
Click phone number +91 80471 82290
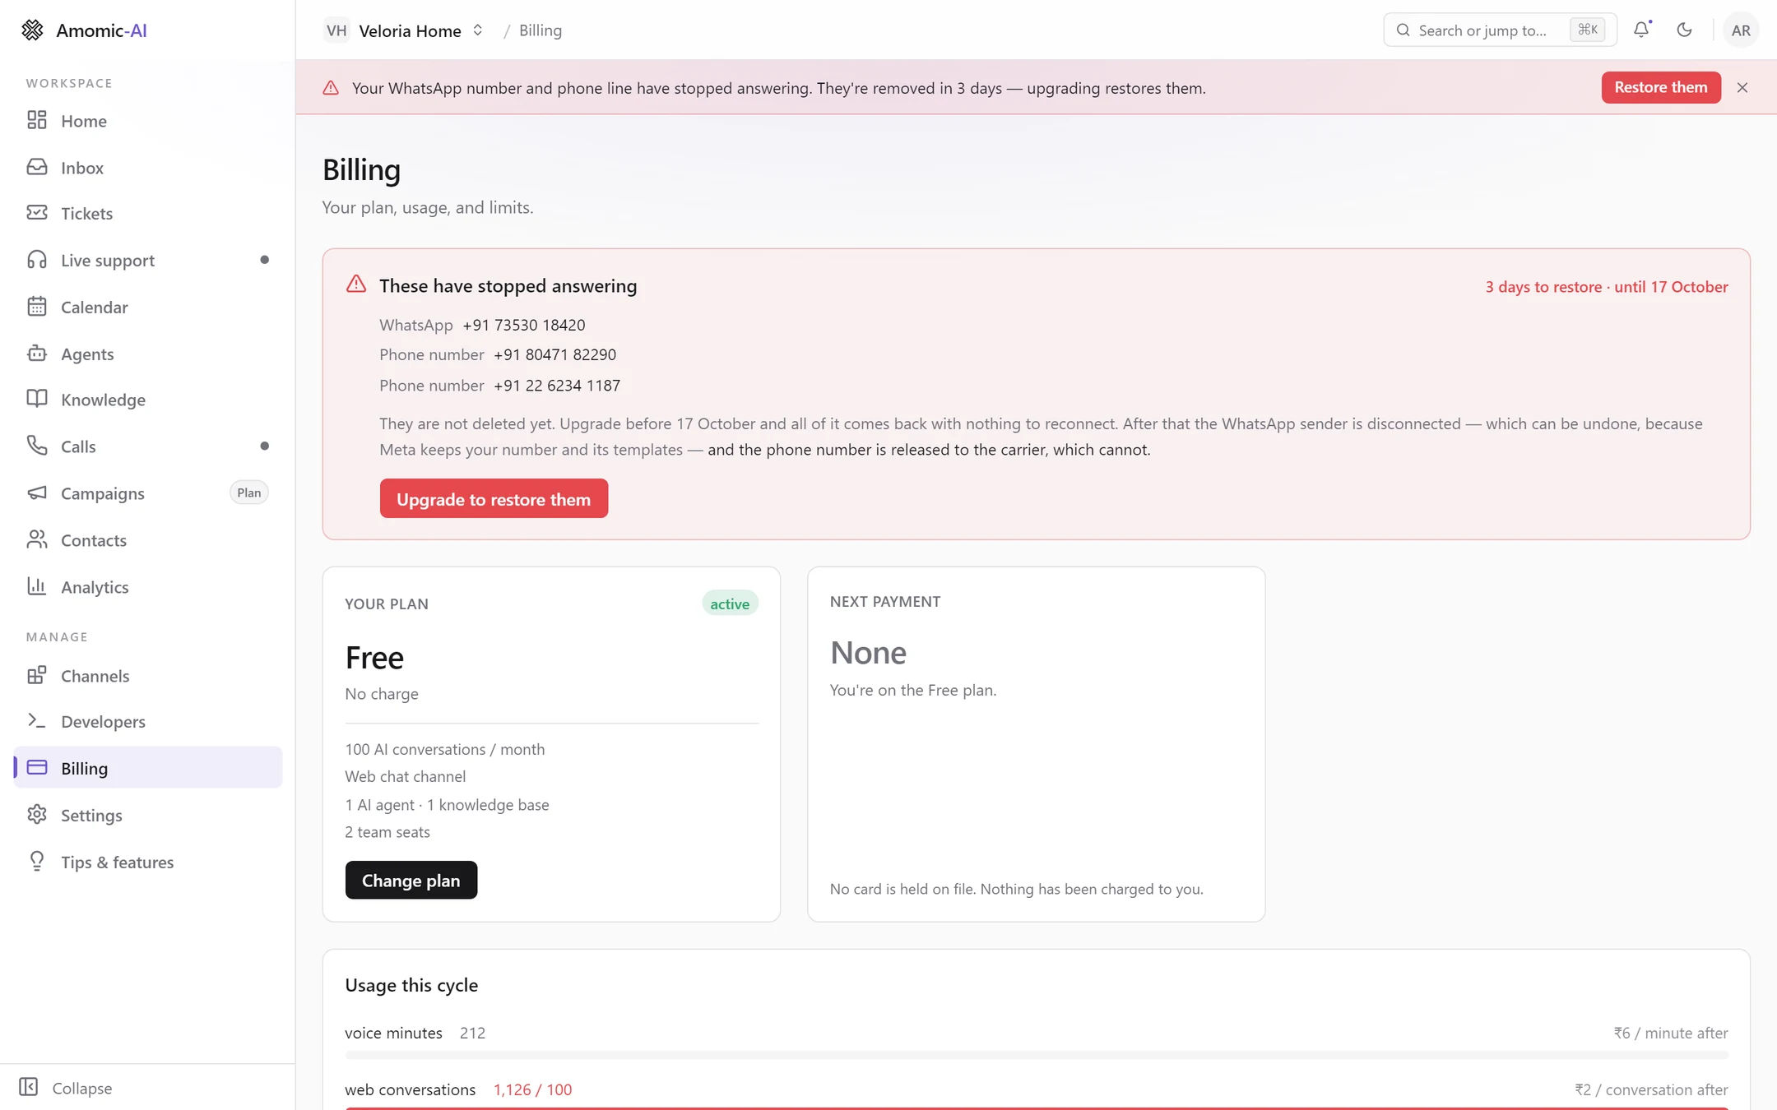[554, 354]
